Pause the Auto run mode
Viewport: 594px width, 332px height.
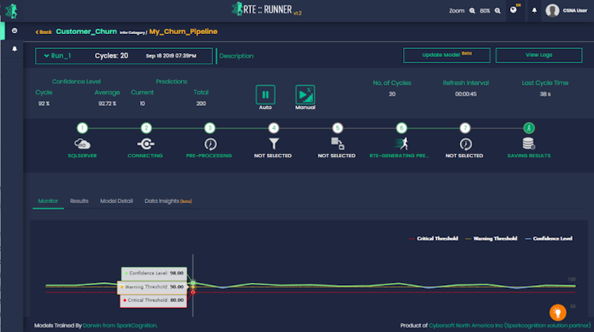tap(265, 95)
